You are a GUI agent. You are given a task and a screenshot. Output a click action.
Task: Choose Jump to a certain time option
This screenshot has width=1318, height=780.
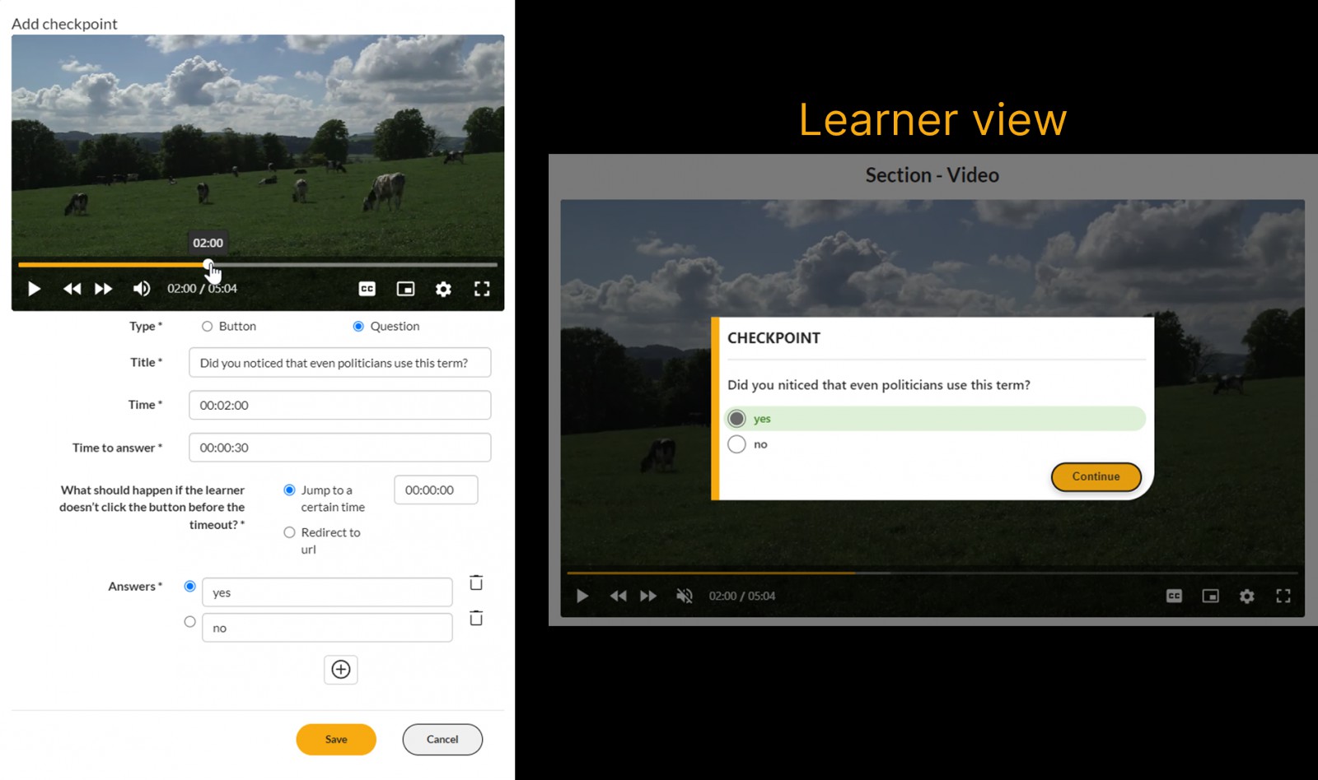pyautogui.click(x=289, y=490)
